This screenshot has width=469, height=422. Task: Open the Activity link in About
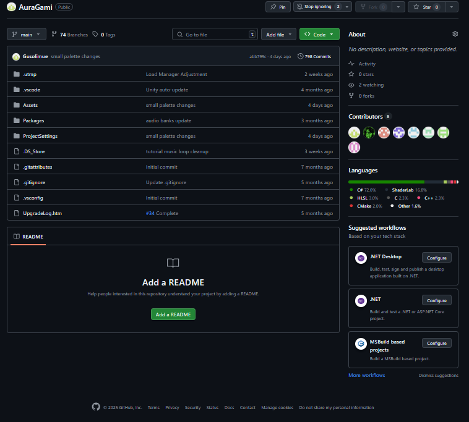coord(362,64)
